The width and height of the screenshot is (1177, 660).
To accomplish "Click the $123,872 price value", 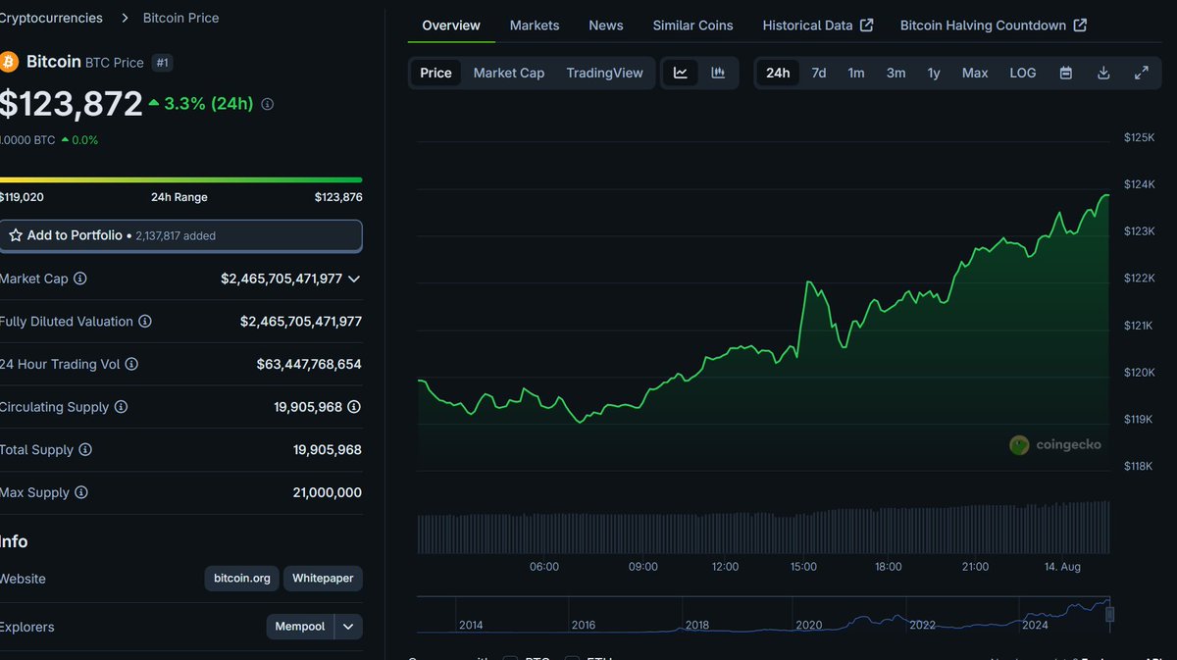I will [x=71, y=104].
